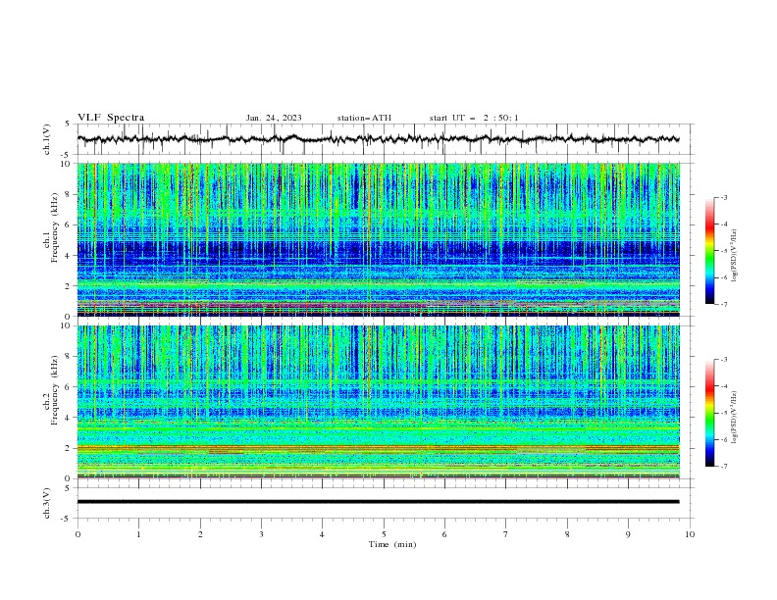777x600 pixels.
Task: Click the "-5" tick on ch.3(V) axis
Action: [x=67, y=519]
